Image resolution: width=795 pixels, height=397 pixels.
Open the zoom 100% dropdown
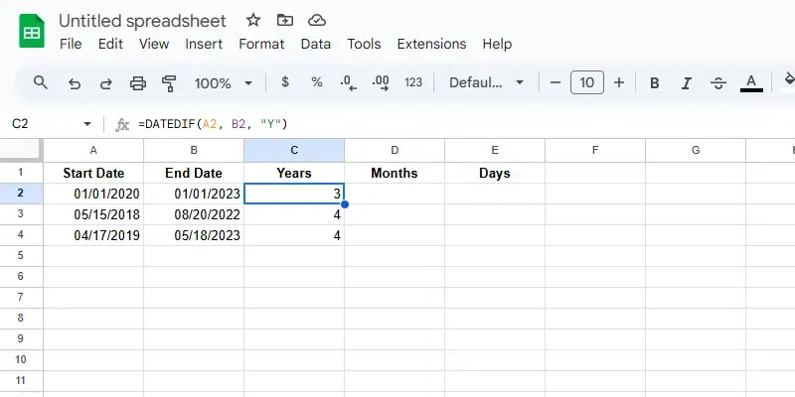click(224, 83)
